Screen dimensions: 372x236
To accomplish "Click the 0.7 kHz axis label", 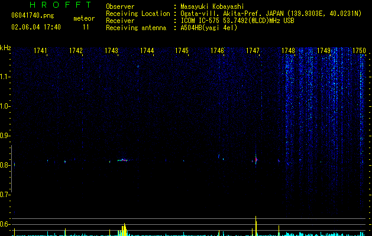I will click(5, 195).
